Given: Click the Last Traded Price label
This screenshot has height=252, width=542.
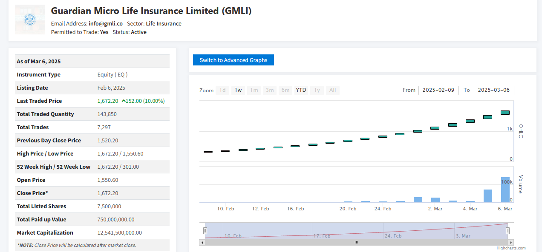Looking at the screenshot, I should [x=39, y=101].
